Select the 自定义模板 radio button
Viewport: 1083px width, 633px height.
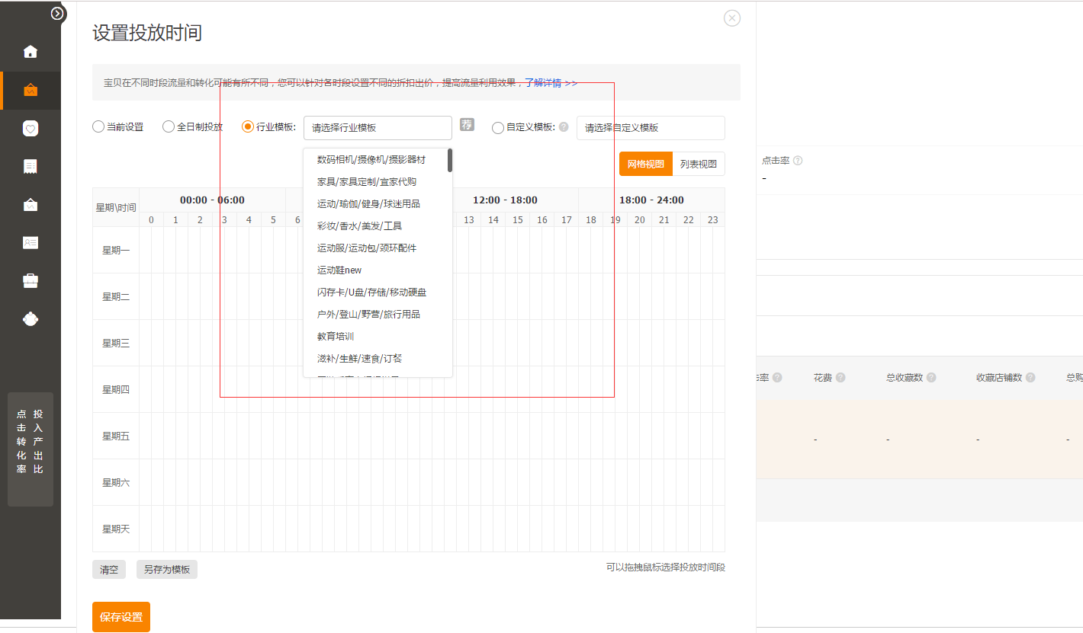(498, 128)
